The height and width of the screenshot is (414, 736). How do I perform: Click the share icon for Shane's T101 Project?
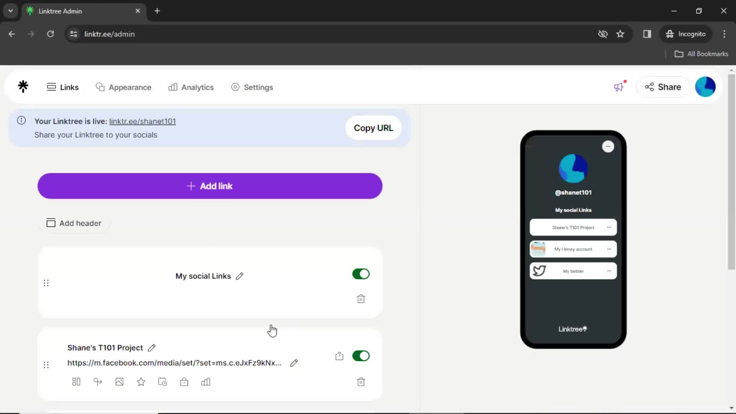(x=339, y=356)
